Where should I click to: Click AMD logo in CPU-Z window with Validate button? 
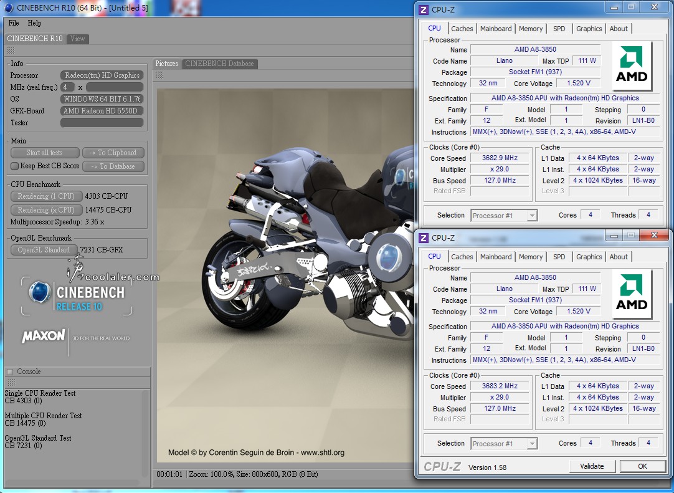(632, 294)
